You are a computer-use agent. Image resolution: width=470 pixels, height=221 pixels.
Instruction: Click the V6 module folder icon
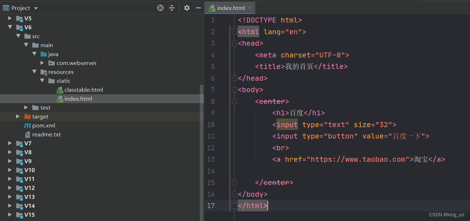19,27
